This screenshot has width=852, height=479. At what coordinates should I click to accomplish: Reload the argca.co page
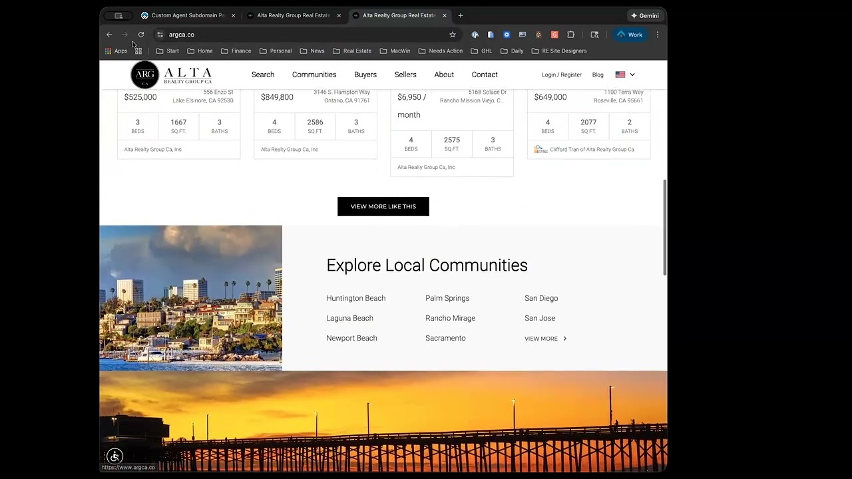click(x=141, y=35)
